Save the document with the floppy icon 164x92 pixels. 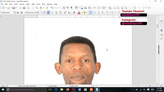(x=14, y=8)
